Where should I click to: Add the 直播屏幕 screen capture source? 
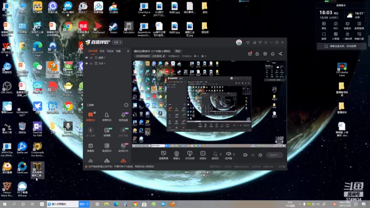click(164, 155)
